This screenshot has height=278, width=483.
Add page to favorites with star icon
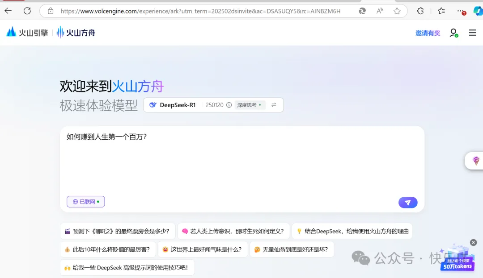coord(397,11)
